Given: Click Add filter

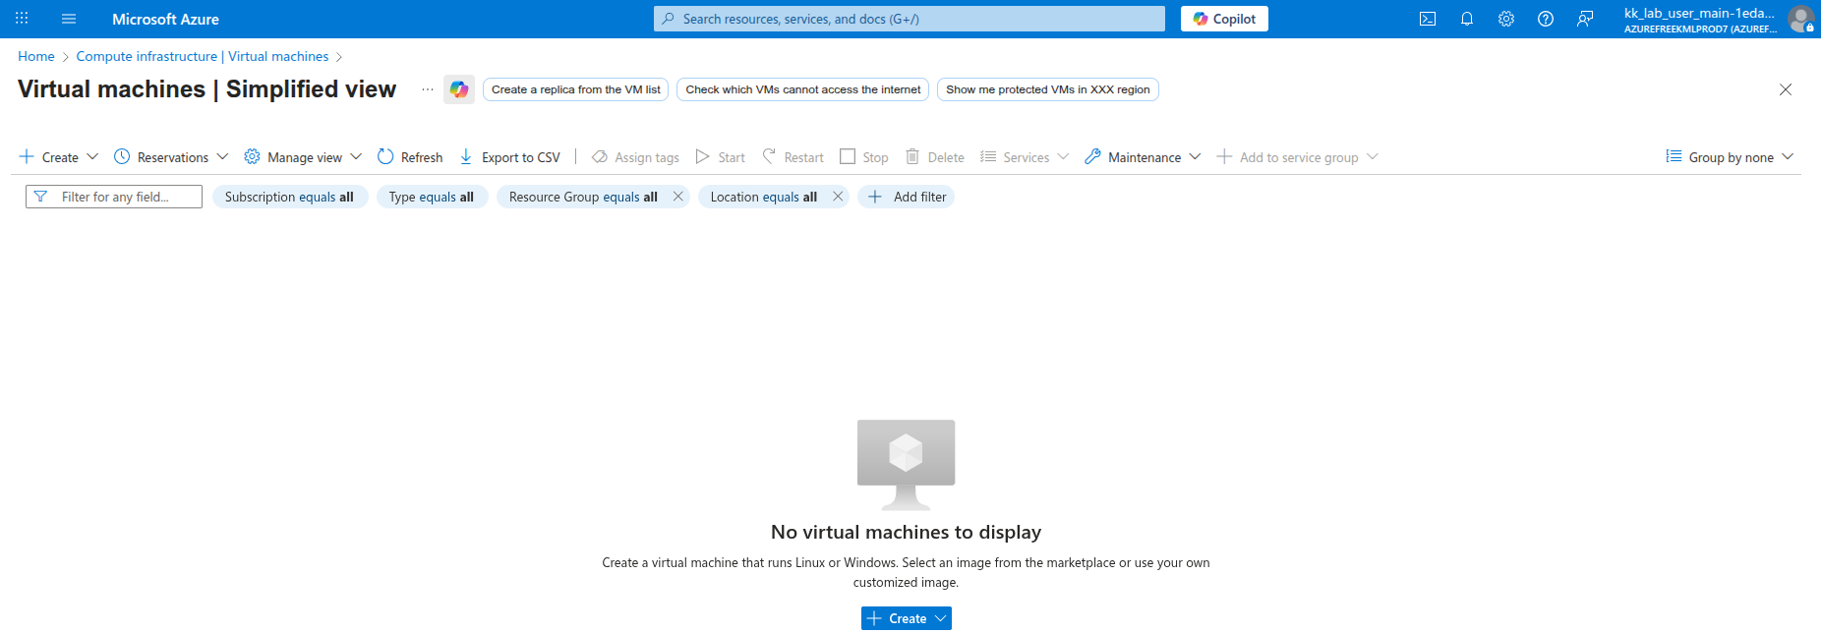Looking at the screenshot, I should (907, 197).
